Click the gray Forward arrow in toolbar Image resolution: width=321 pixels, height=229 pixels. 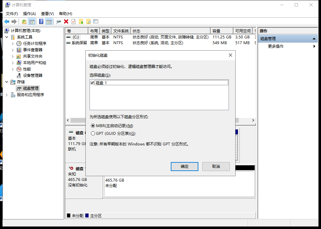14,21
